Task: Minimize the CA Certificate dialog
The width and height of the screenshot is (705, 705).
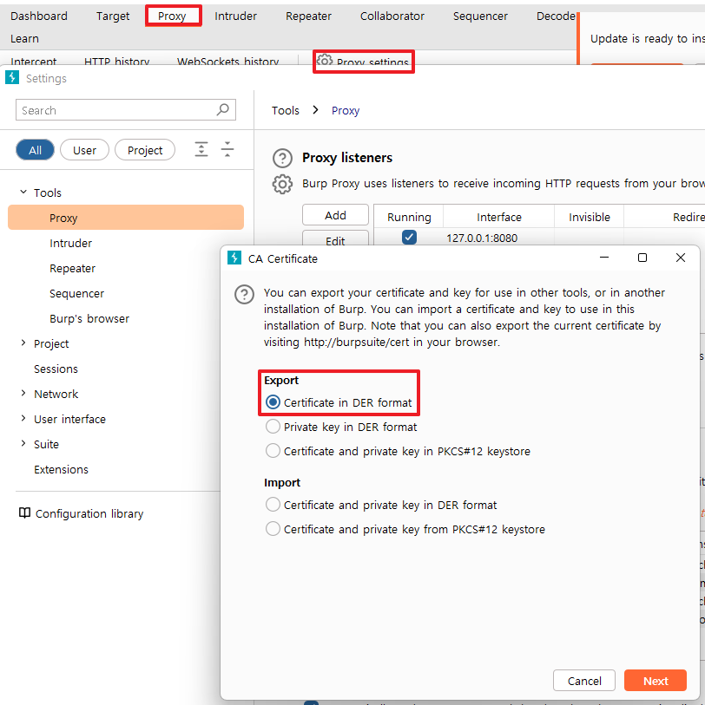Action: pos(604,258)
